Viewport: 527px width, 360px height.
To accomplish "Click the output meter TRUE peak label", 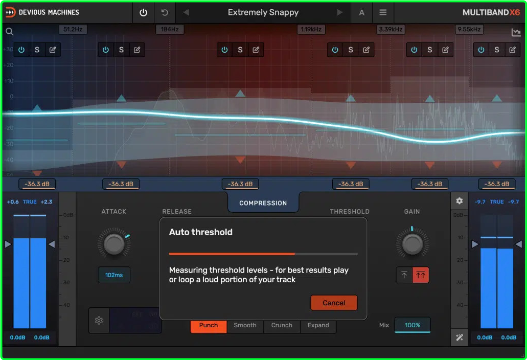I will (x=497, y=202).
